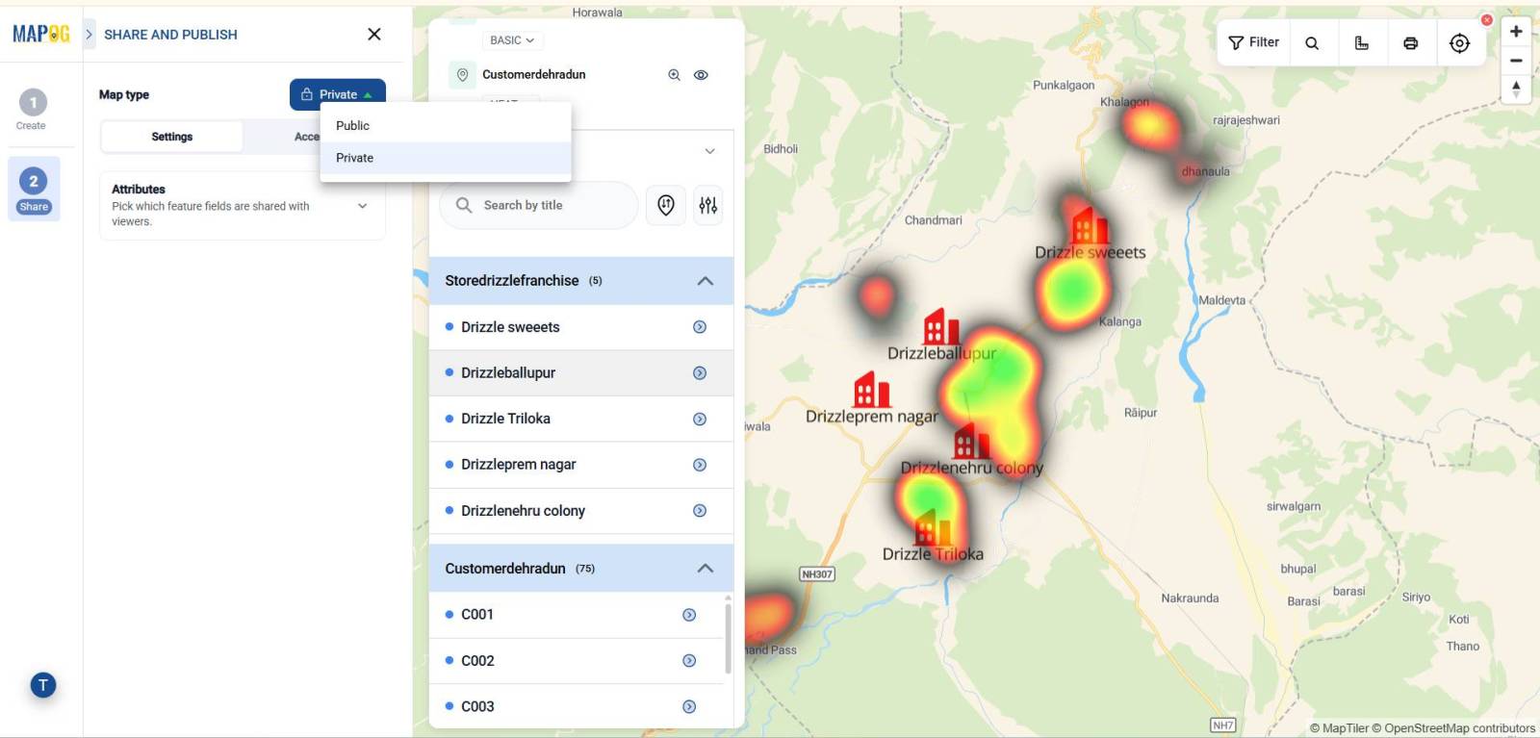The image size is (1540, 738).
Task: Reset map north with compass
Action: tap(1516, 89)
